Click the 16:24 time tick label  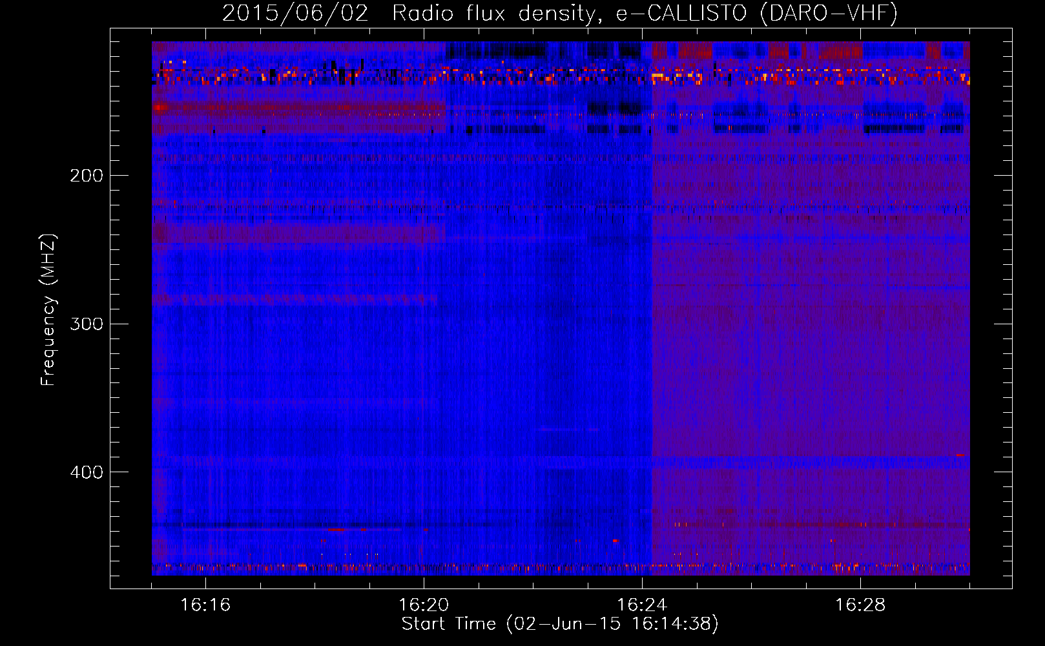tap(642, 605)
